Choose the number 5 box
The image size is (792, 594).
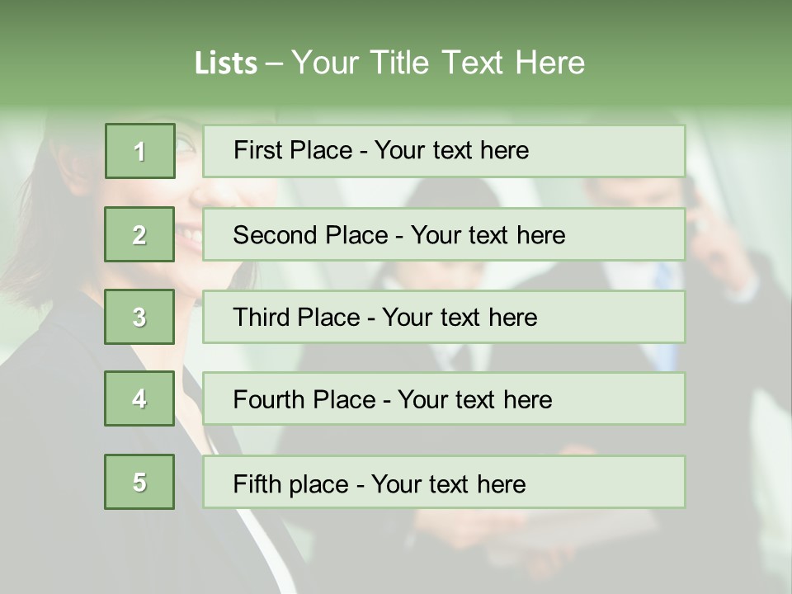tap(139, 482)
